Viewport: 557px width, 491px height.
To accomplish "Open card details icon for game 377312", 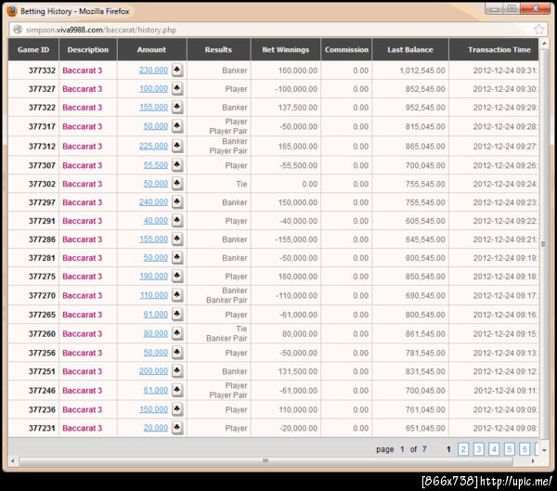I will point(177,146).
